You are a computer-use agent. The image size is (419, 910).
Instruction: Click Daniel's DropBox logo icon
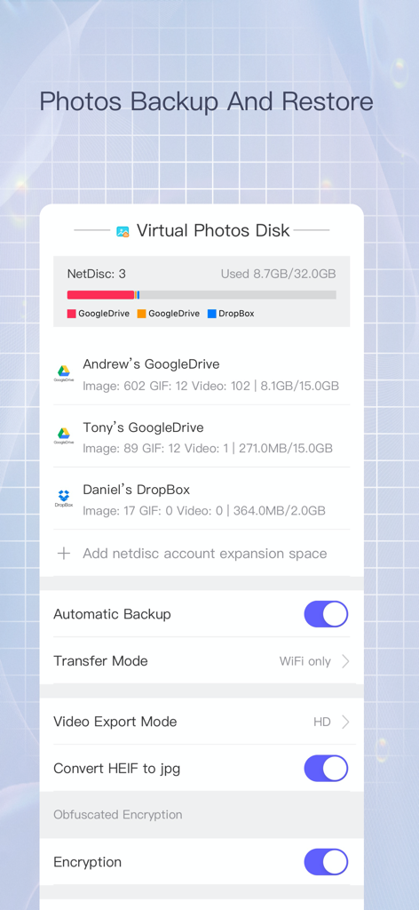coord(64,498)
